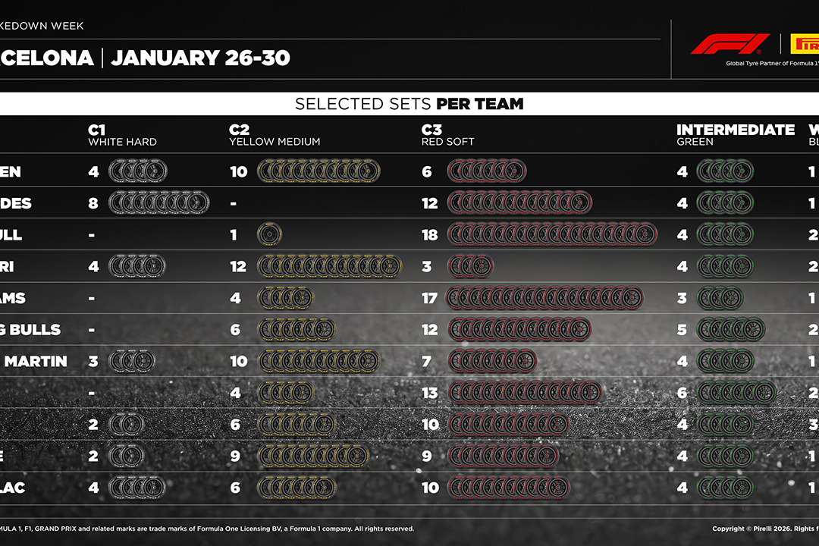Screen dimensions: 819x546
Task: Select the set of 7 red soft tyres
Action: click(493, 362)
